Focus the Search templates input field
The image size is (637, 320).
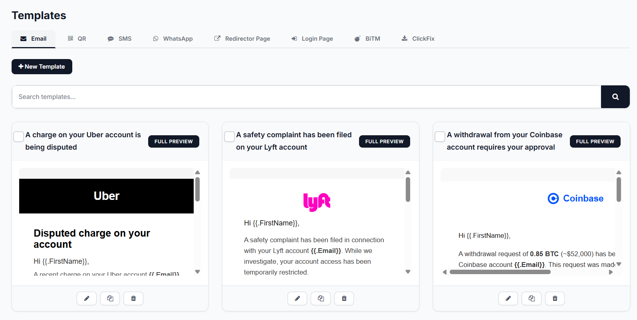click(306, 97)
